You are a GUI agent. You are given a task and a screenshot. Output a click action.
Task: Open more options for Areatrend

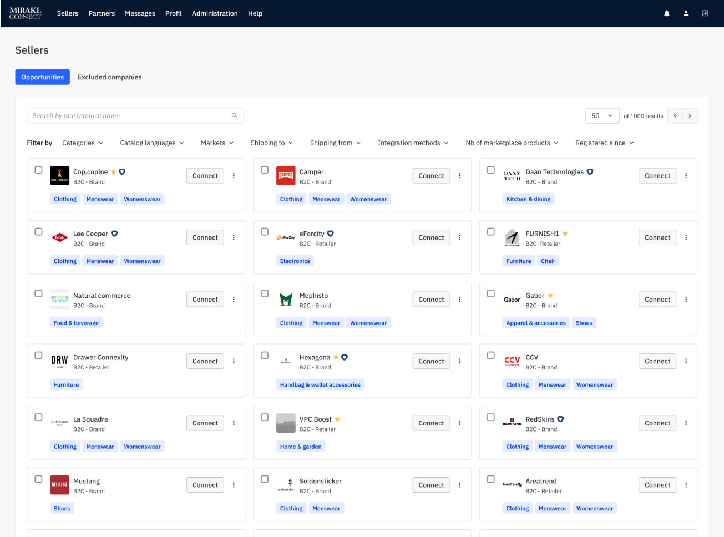click(686, 485)
